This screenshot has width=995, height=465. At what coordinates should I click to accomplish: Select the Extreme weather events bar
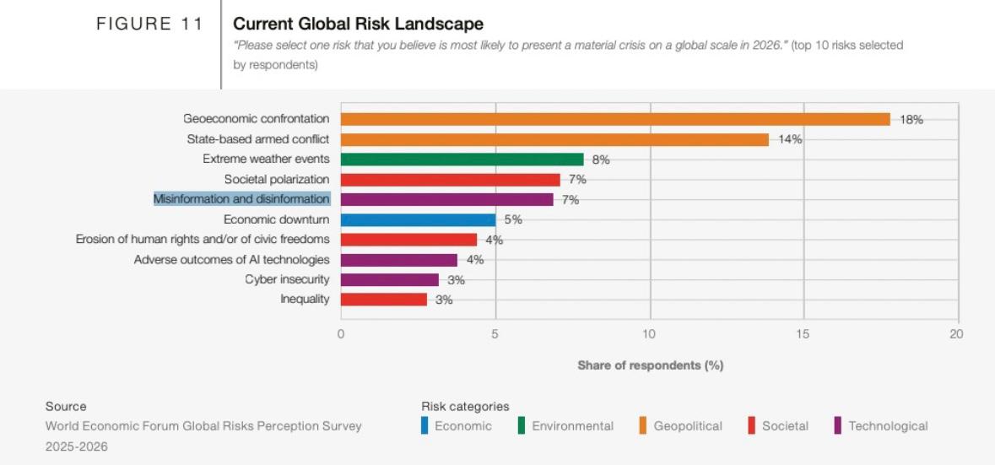pos(462,160)
